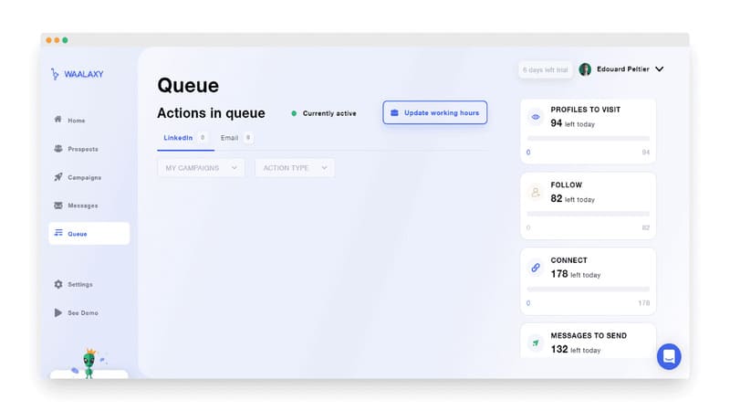Click the CONNECT card heading
The width and height of the screenshot is (730, 411).
pos(568,260)
